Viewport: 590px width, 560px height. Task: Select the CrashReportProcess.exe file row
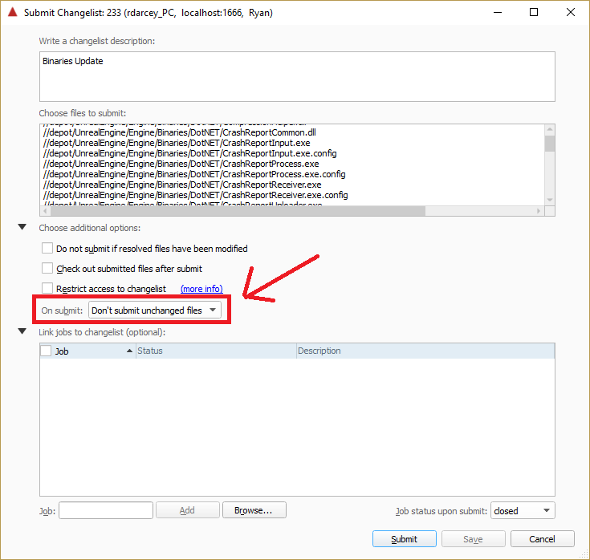tap(181, 164)
